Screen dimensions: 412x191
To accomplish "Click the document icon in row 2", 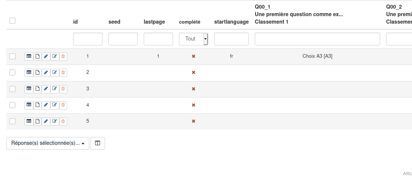I will pos(38,73).
